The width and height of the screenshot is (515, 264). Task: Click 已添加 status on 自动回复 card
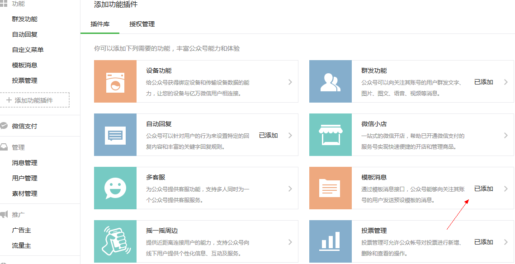pos(268,135)
